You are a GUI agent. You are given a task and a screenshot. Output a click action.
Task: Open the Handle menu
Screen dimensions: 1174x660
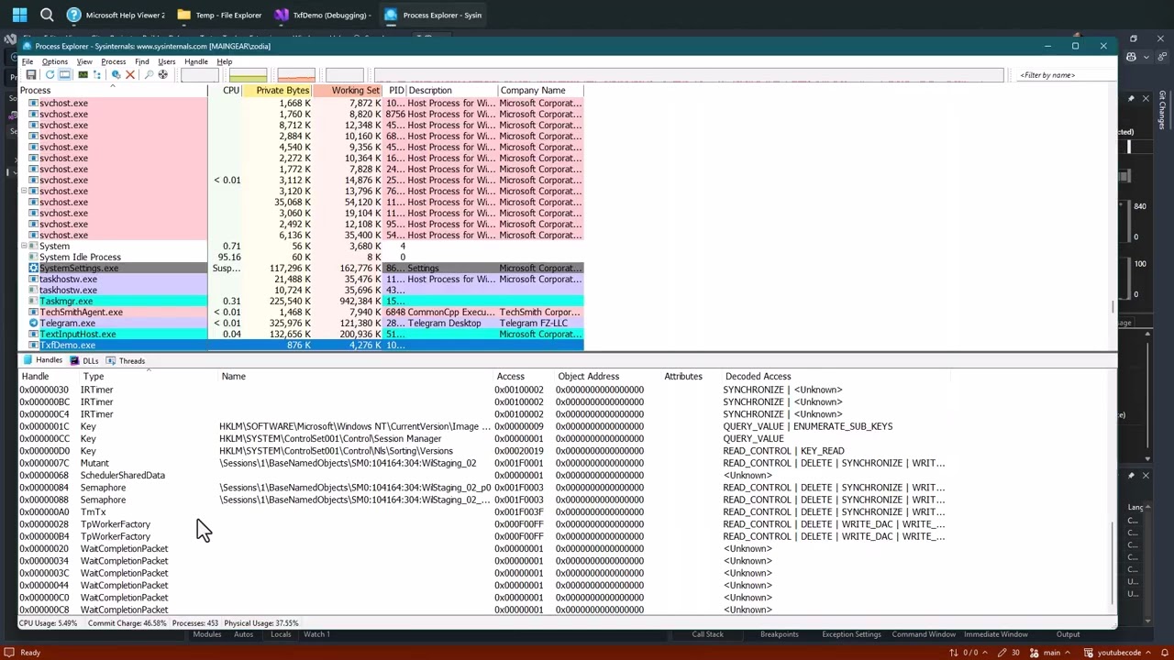[x=196, y=61]
